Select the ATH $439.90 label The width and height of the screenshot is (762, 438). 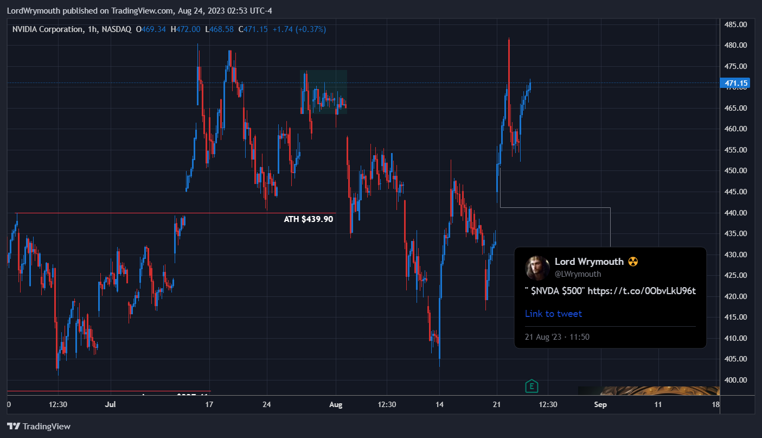click(x=309, y=219)
